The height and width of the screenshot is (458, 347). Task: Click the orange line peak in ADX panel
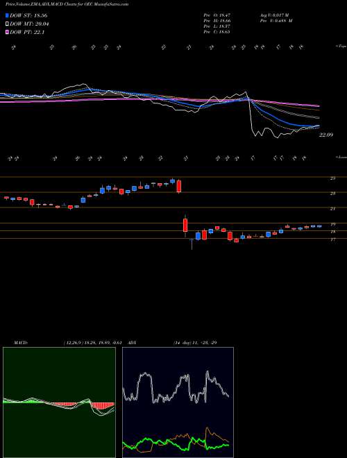(x=208, y=428)
